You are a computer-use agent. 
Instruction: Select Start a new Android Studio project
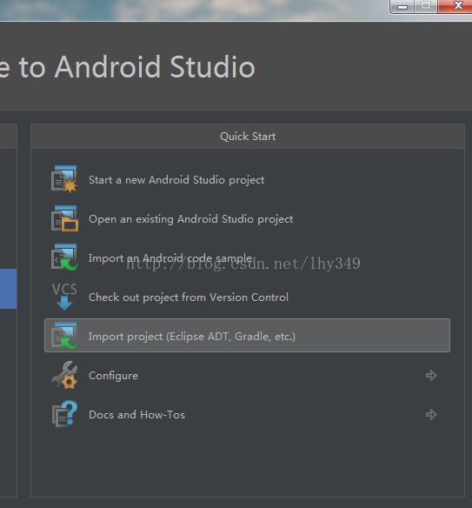click(176, 180)
